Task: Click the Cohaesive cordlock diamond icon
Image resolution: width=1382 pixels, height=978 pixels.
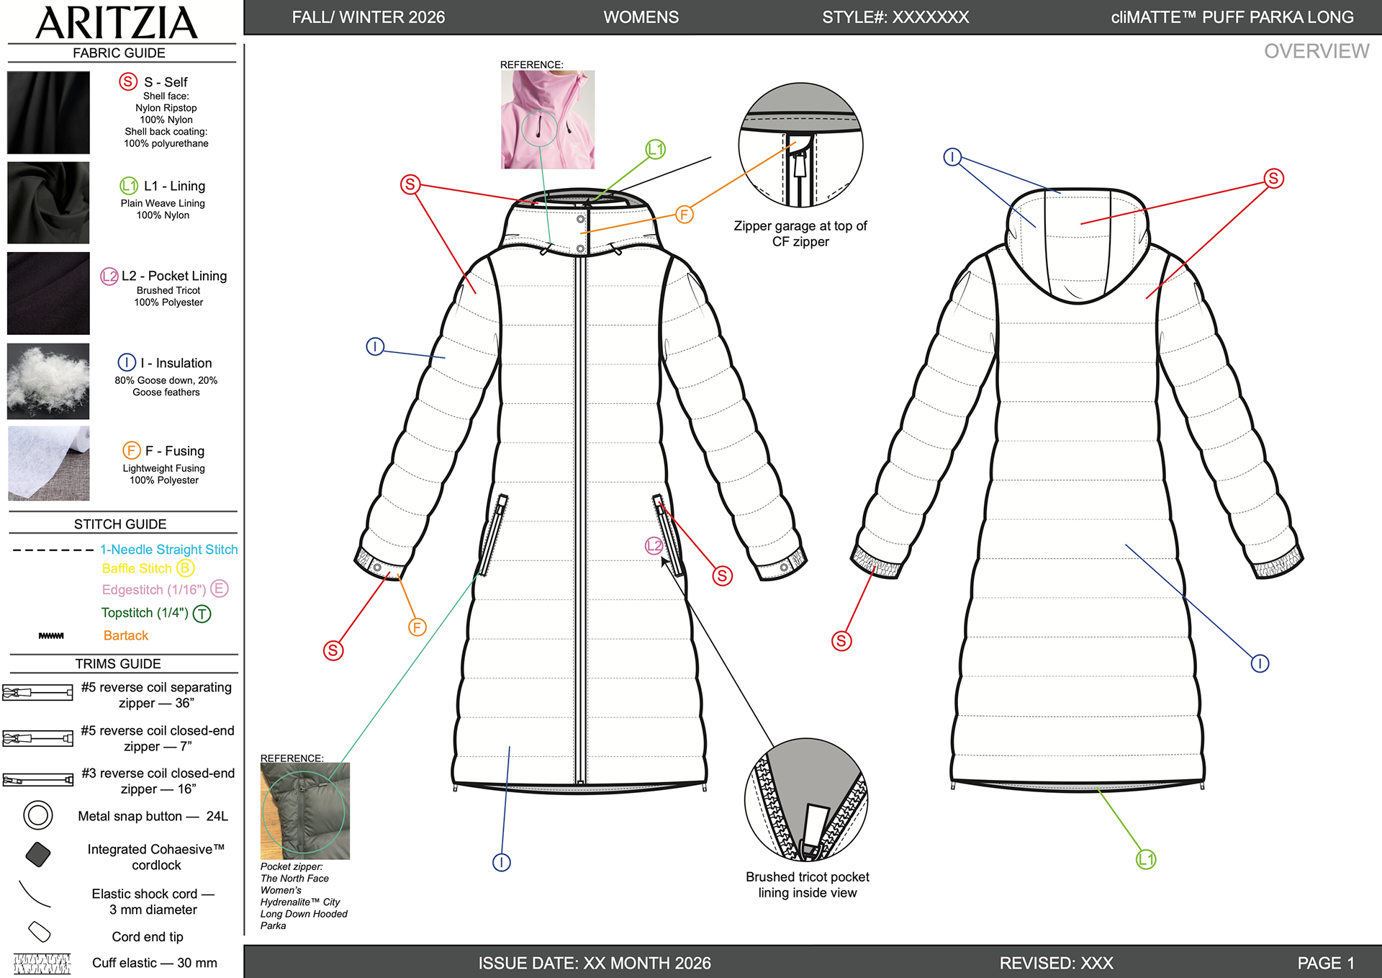Action: tap(38, 855)
